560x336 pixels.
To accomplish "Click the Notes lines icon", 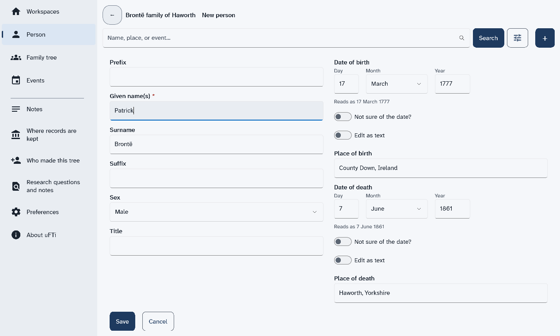I will pyautogui.click(x=16, y=109).
